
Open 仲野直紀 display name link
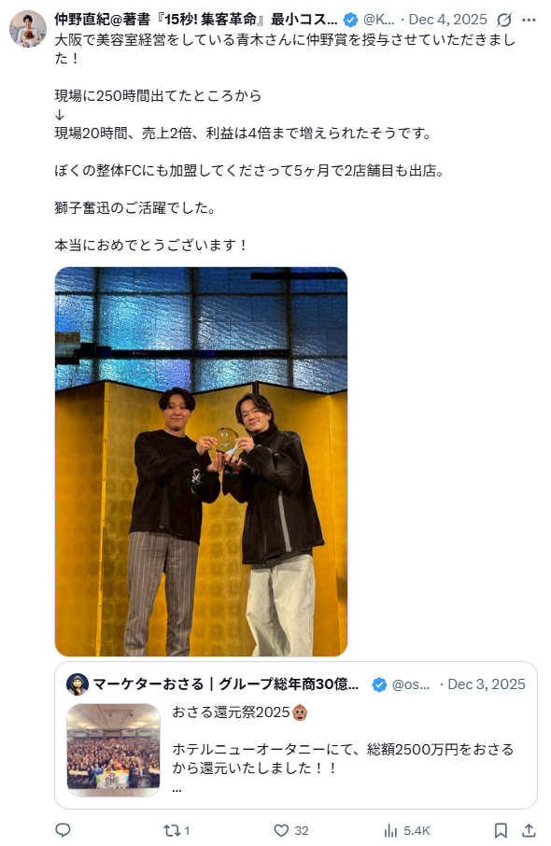tap(196, 20)
